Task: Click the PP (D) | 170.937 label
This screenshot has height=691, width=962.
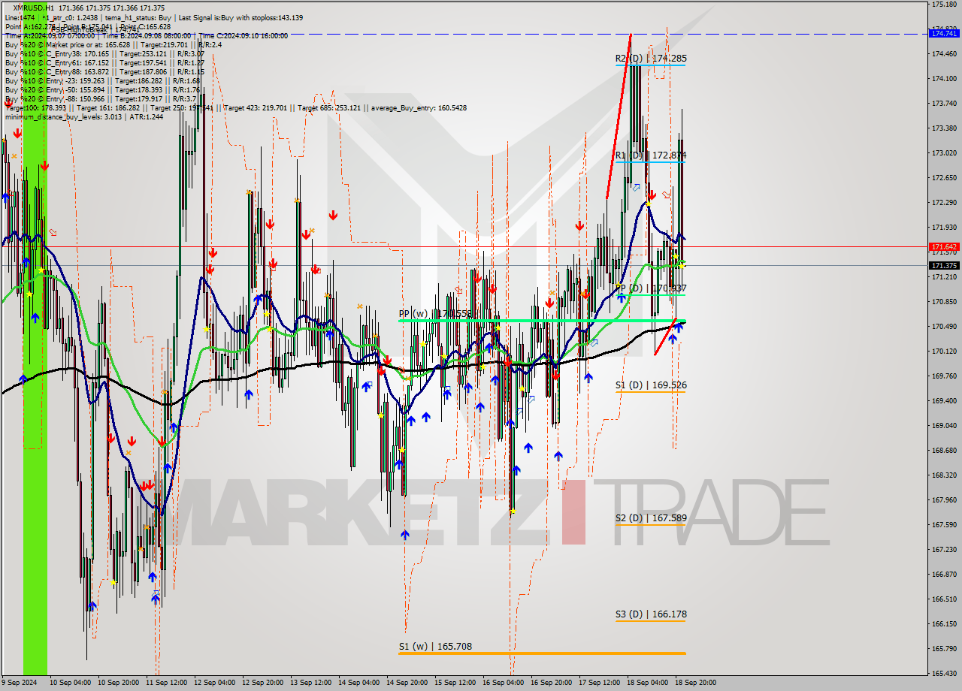Action: coord(651,288)
